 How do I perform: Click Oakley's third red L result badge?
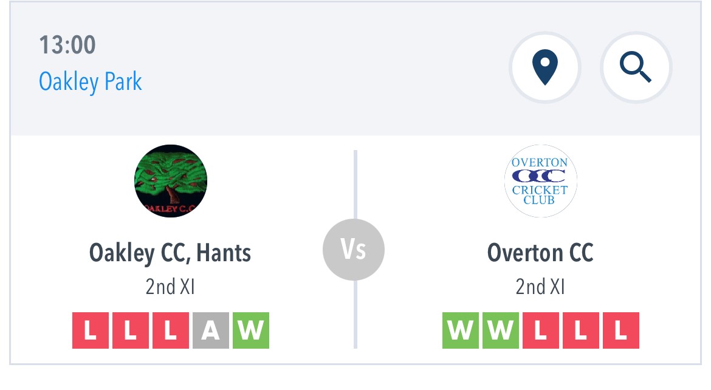click(171, 330)
